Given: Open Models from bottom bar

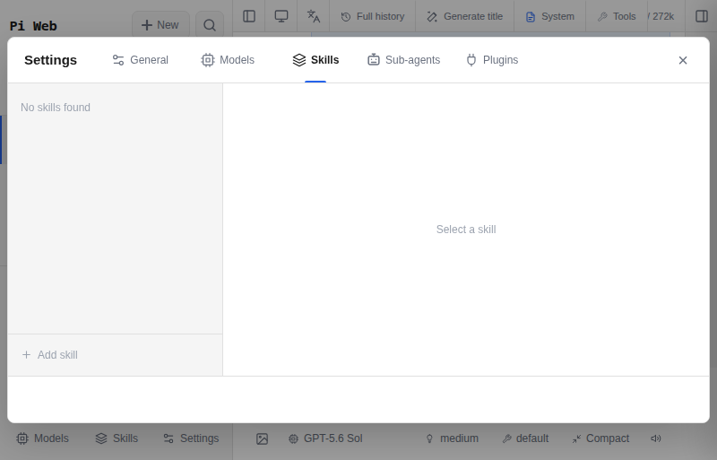Looking at the screenshot, I should (x=42, y=438).
